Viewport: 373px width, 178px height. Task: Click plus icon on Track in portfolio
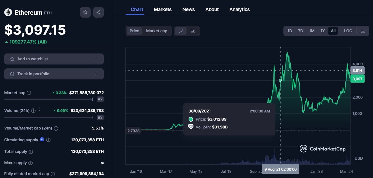(96, 74)
